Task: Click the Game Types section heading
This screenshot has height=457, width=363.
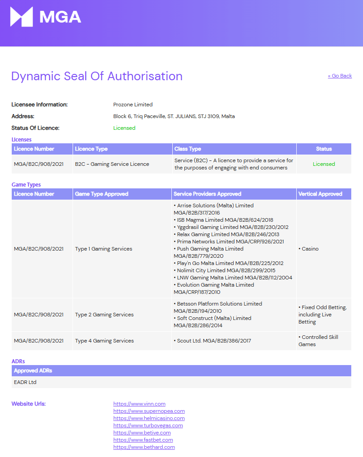Action: [x=26, y=185]
